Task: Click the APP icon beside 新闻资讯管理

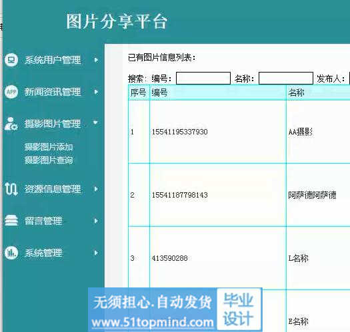Action: [11, 92]
